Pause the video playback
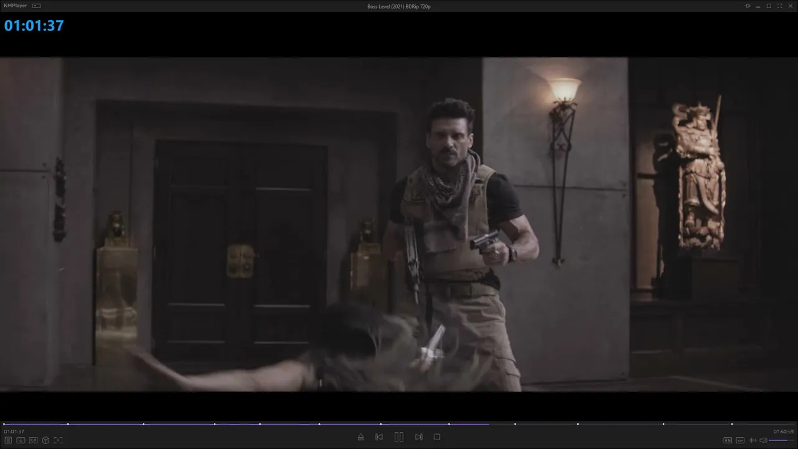 click(399, 437)
